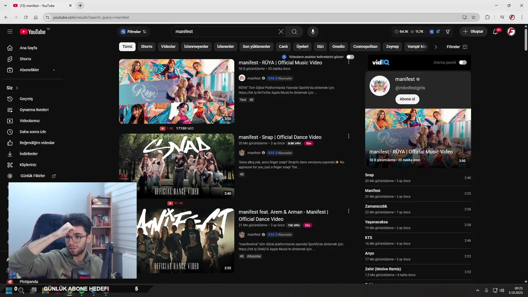Toggle the vidIQ Arama paneli switch
Screen dimensions: 528x297
[x=463, y=63]
